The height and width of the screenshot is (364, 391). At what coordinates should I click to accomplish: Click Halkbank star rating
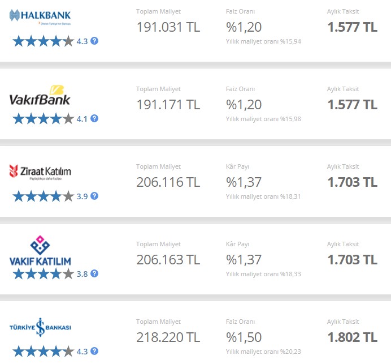(x=44, y=41)
